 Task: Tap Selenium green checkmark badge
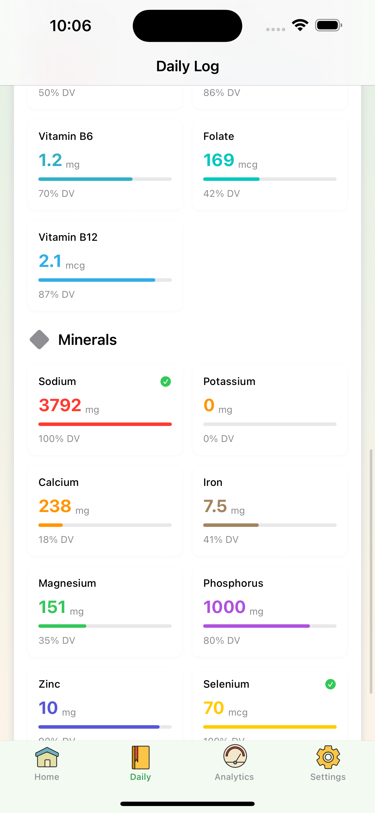(331, 684)
